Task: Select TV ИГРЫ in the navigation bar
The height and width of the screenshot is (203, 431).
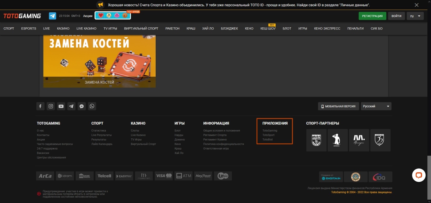Action: point(110,29)
